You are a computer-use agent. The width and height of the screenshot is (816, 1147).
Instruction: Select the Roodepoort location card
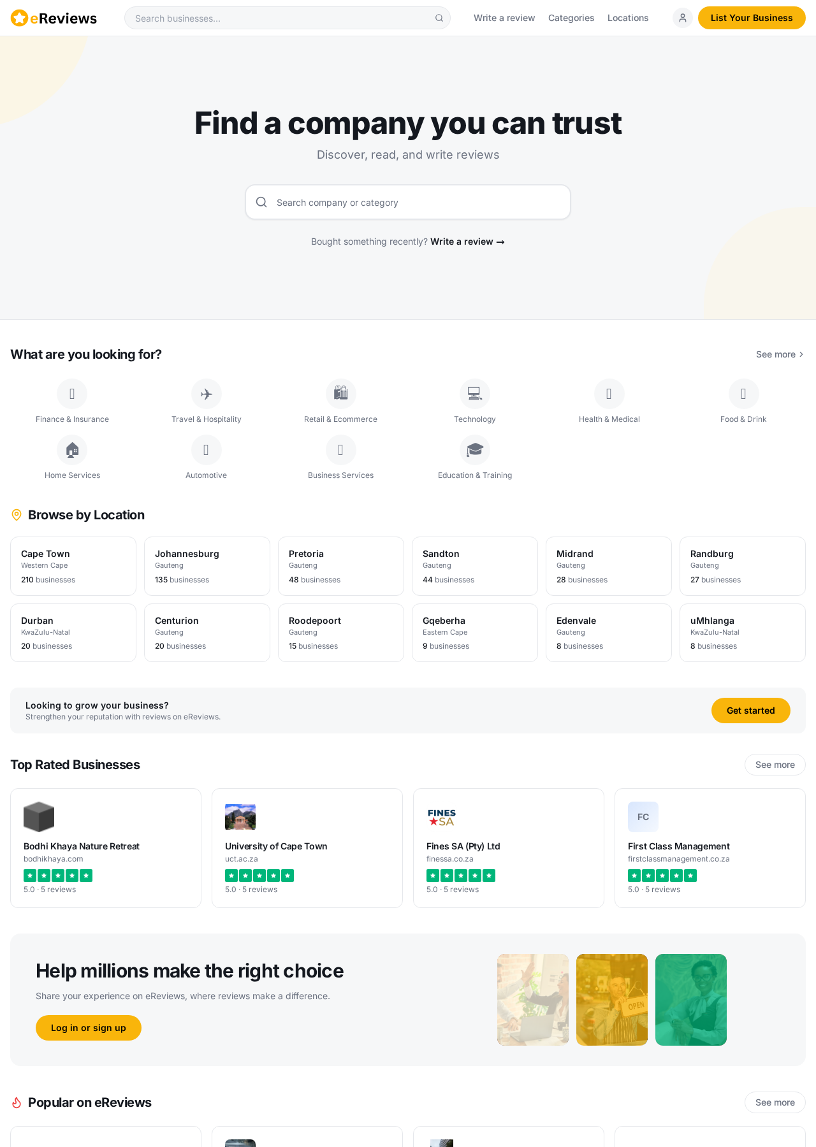341,633
